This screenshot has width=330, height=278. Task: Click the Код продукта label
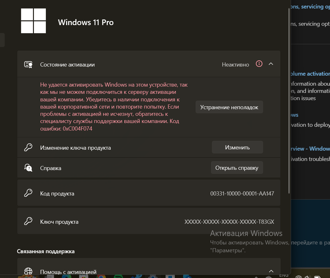[x=57, y=194]
